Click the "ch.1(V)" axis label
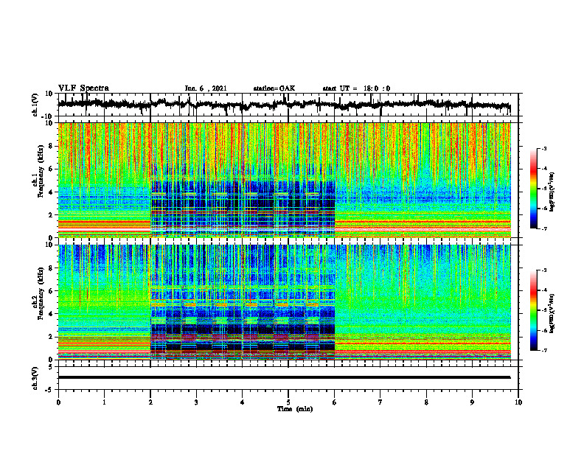The height and width of the screenshot is (451, 584). [x=35, y=105]
